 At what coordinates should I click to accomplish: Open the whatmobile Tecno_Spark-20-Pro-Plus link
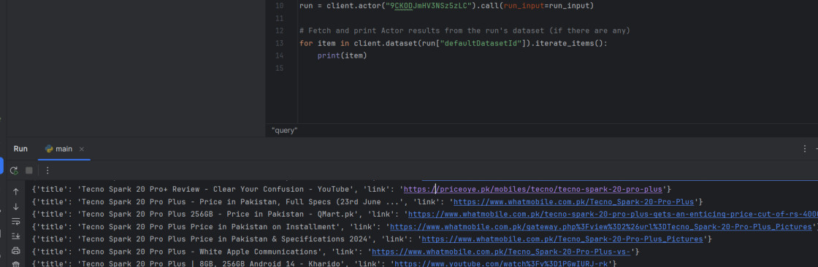[574, 201]
